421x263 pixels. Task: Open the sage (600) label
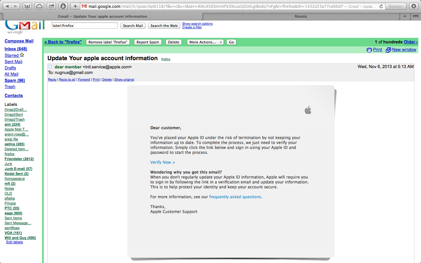click(x=13, y=213)
